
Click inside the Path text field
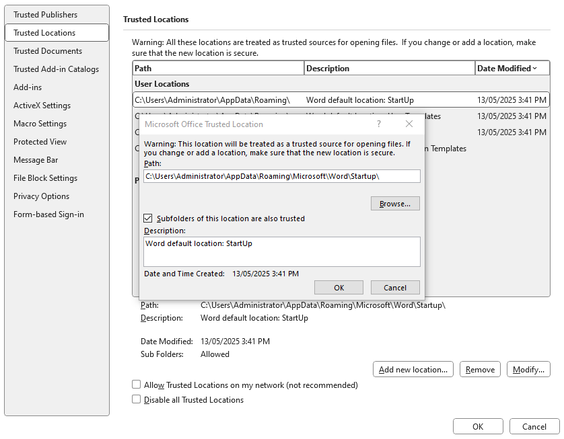point(281,176)
